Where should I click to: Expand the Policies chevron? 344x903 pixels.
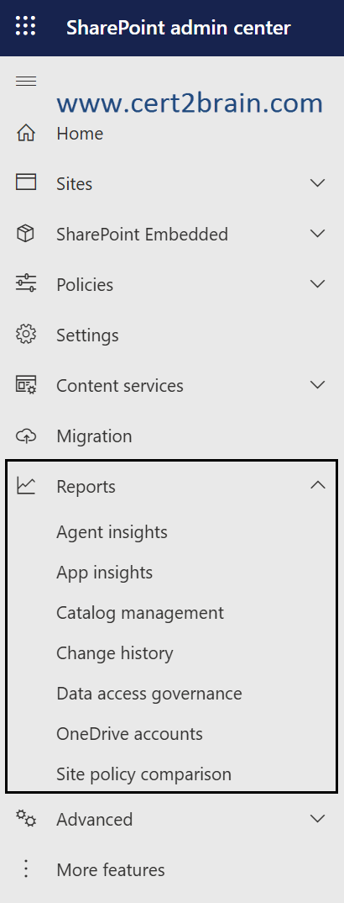318,284
